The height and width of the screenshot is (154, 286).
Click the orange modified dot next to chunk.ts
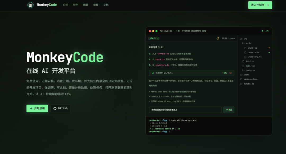[269, 48]
